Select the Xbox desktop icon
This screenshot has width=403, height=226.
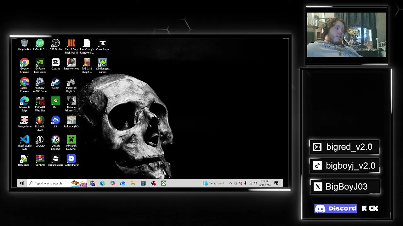[55, 103]
